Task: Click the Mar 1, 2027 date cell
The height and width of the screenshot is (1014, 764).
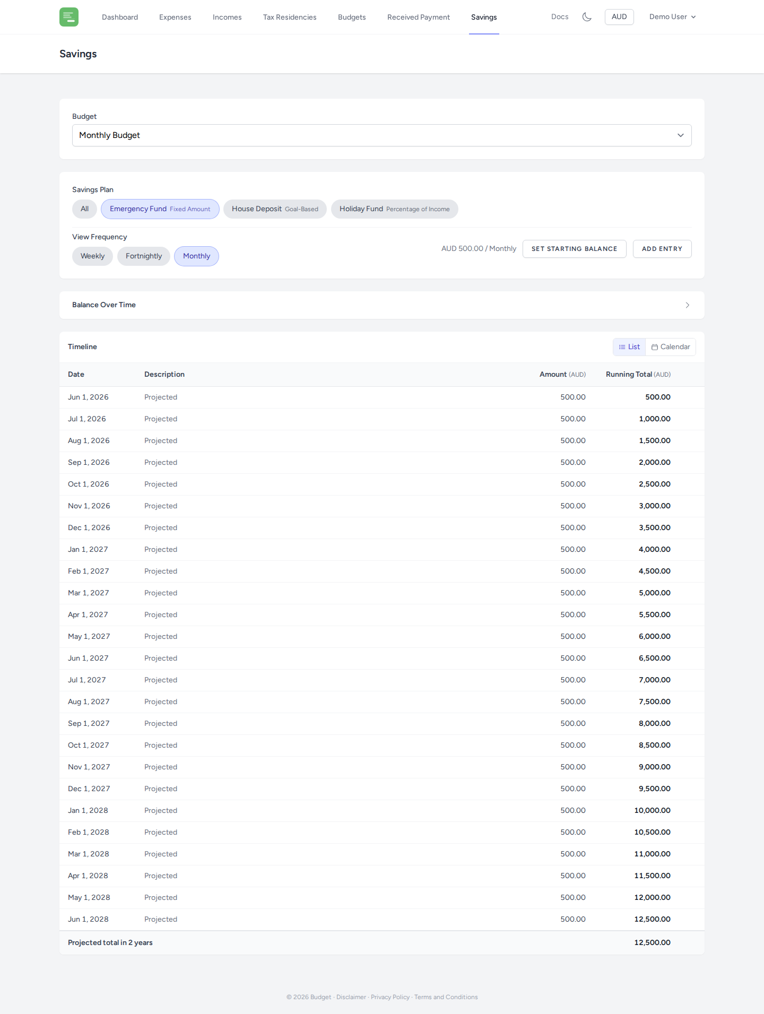Action: pyautogui.click(x=89, y=593)
